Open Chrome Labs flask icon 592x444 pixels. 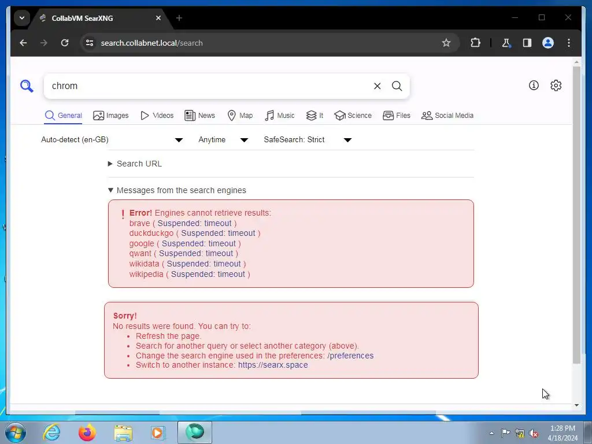tap(506, 43)
